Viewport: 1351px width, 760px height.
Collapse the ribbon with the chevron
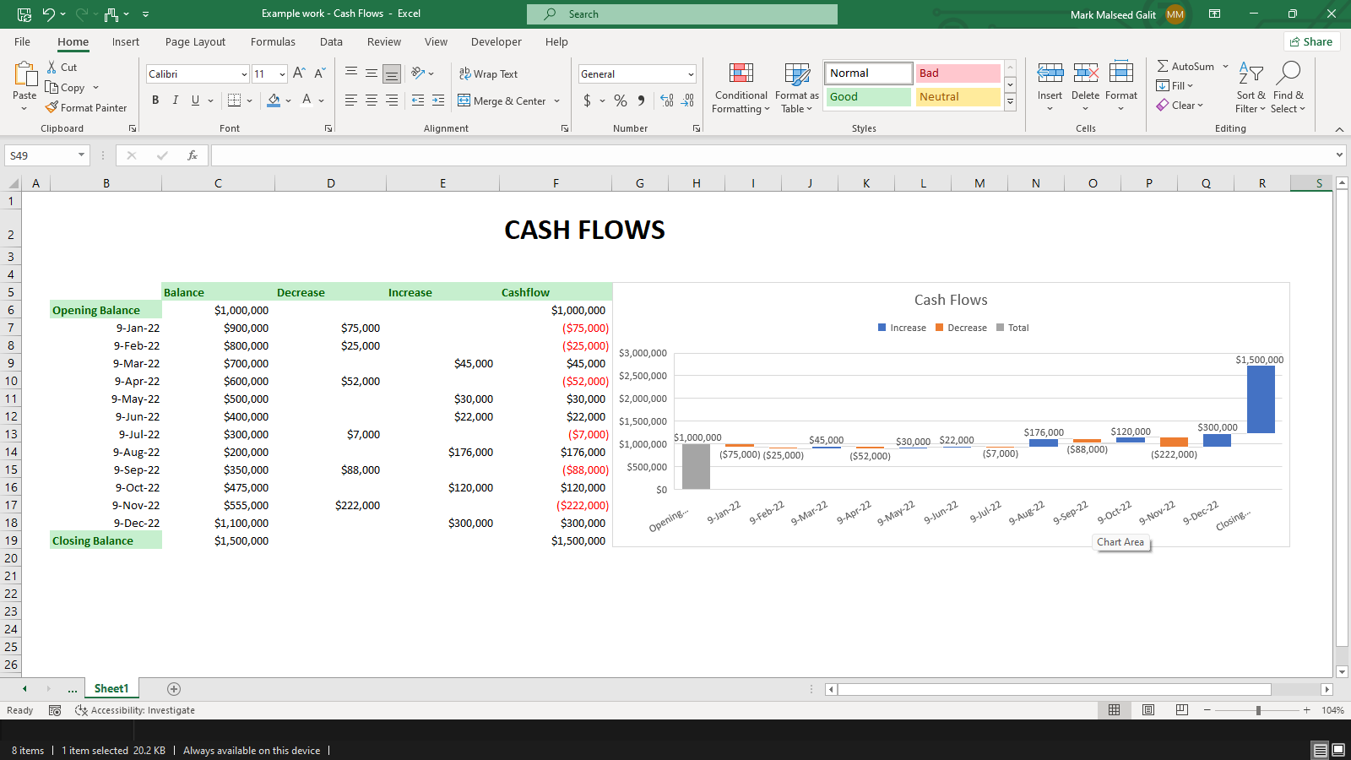click(x=1339, y=129)
